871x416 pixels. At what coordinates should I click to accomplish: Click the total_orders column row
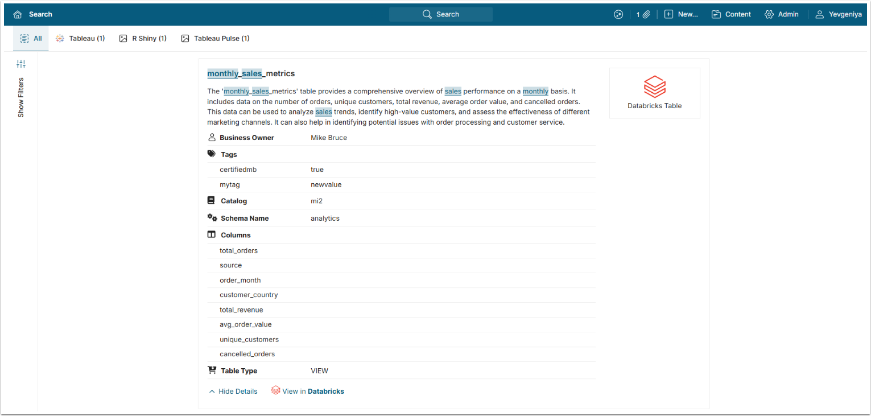point(402,250)
